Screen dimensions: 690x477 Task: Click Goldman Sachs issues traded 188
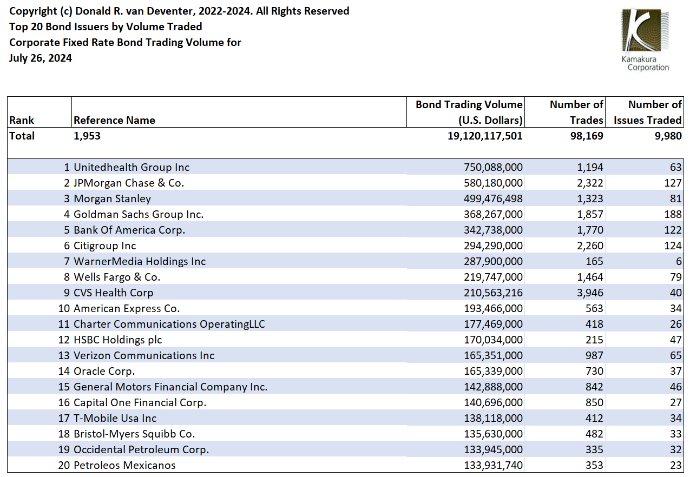[673, 214]
